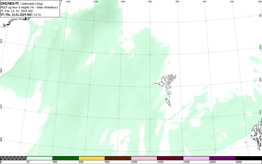Click the 'IT: Fös. 12. 01. 2024 00Z' line

(17, 11)
